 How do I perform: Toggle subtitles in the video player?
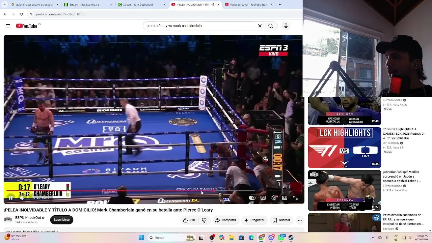263,198
